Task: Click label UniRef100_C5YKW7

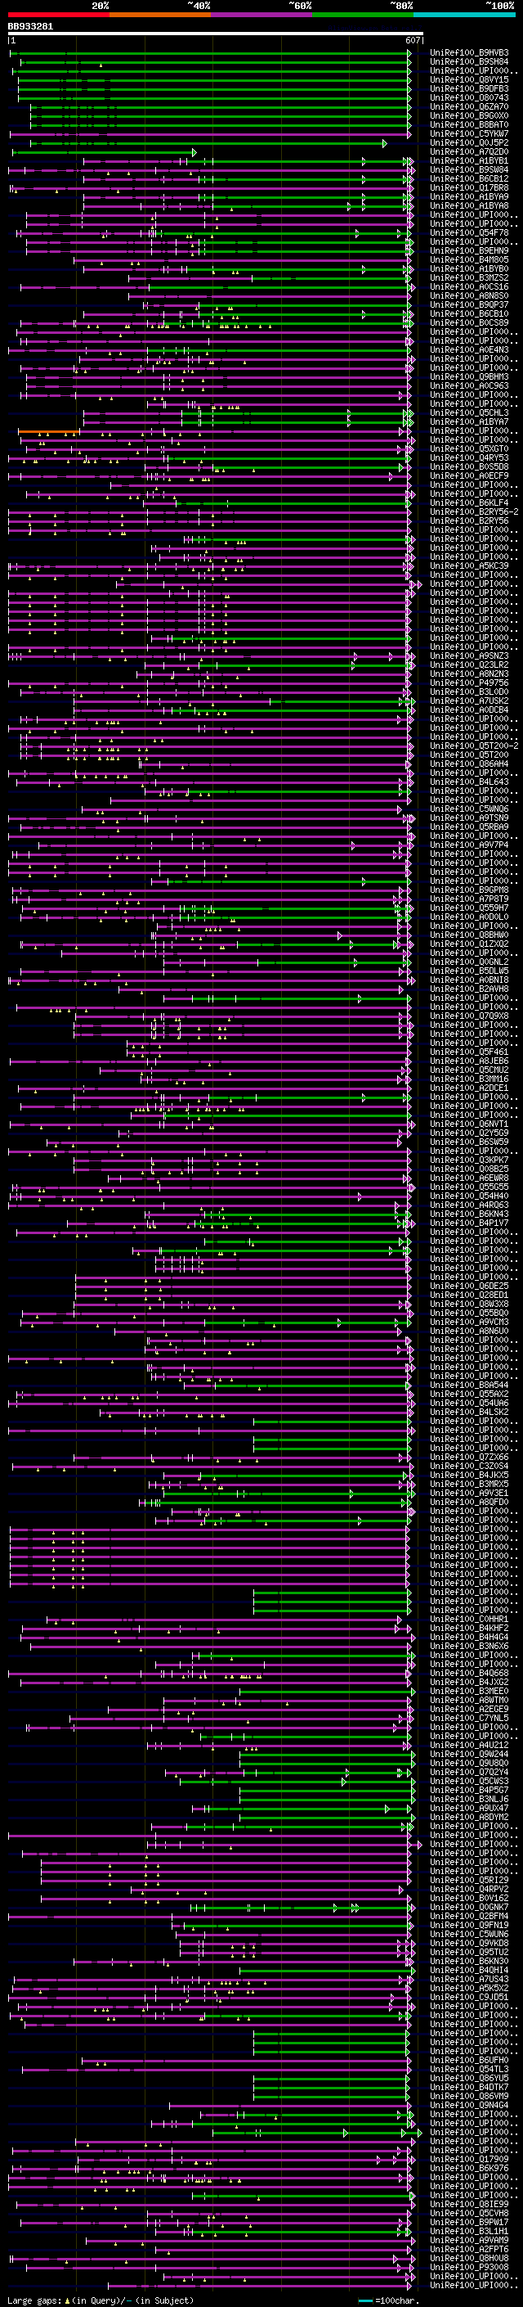Action: [x=469, y=133]
